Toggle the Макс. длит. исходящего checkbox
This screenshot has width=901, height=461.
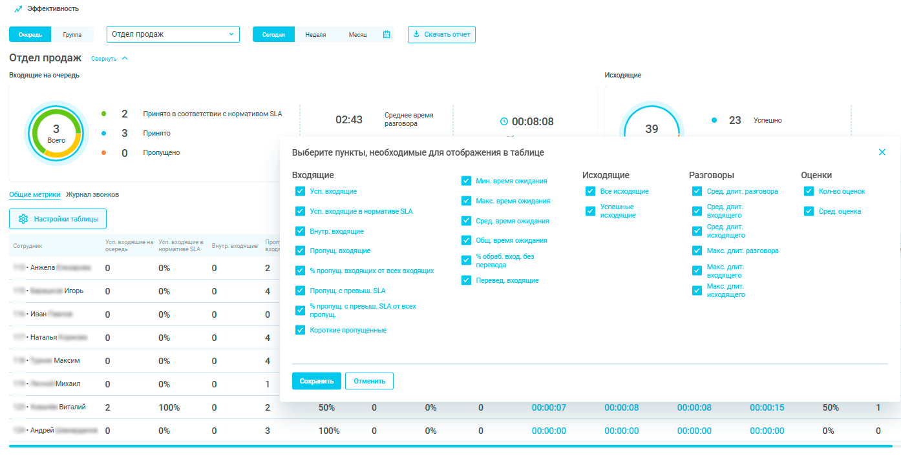tap(697, 291)
